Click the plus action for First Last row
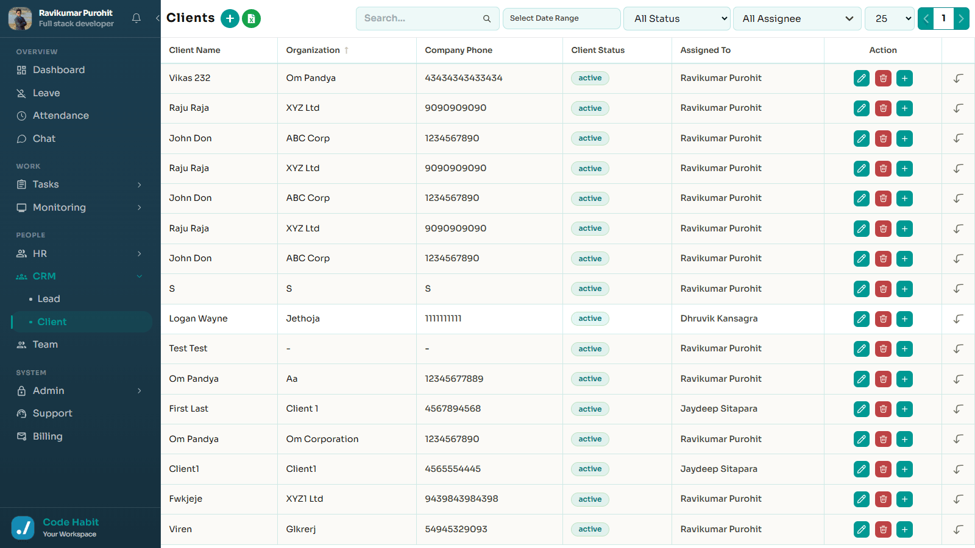The image size is (975, 548). pos(905,409)
